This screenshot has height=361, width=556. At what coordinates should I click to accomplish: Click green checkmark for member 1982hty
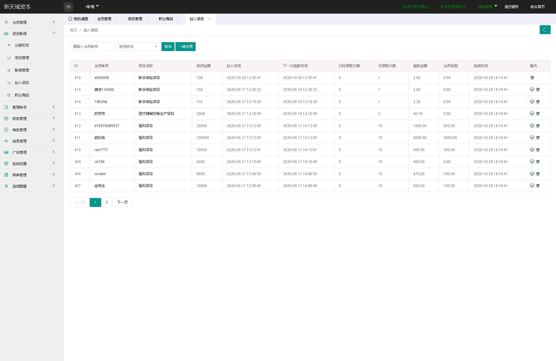tap(532, 102)
